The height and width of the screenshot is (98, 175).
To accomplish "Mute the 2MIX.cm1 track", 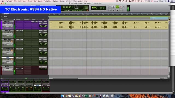I will 12,23.
